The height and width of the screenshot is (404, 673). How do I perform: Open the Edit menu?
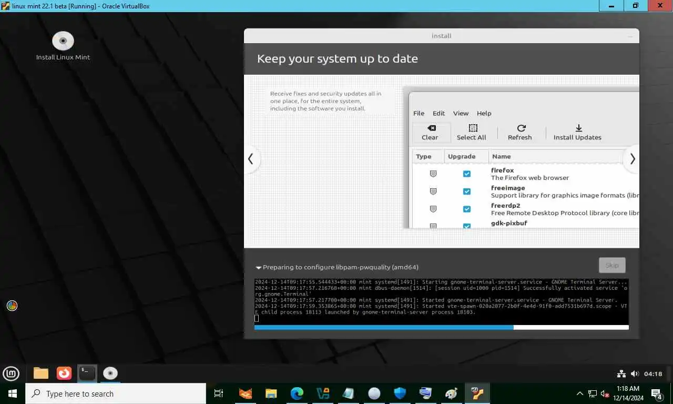(439, 113)
